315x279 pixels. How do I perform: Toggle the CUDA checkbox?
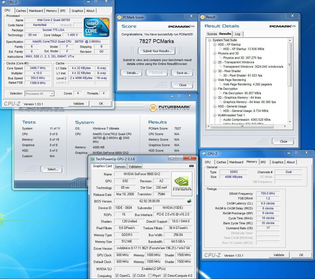[134, 276]
